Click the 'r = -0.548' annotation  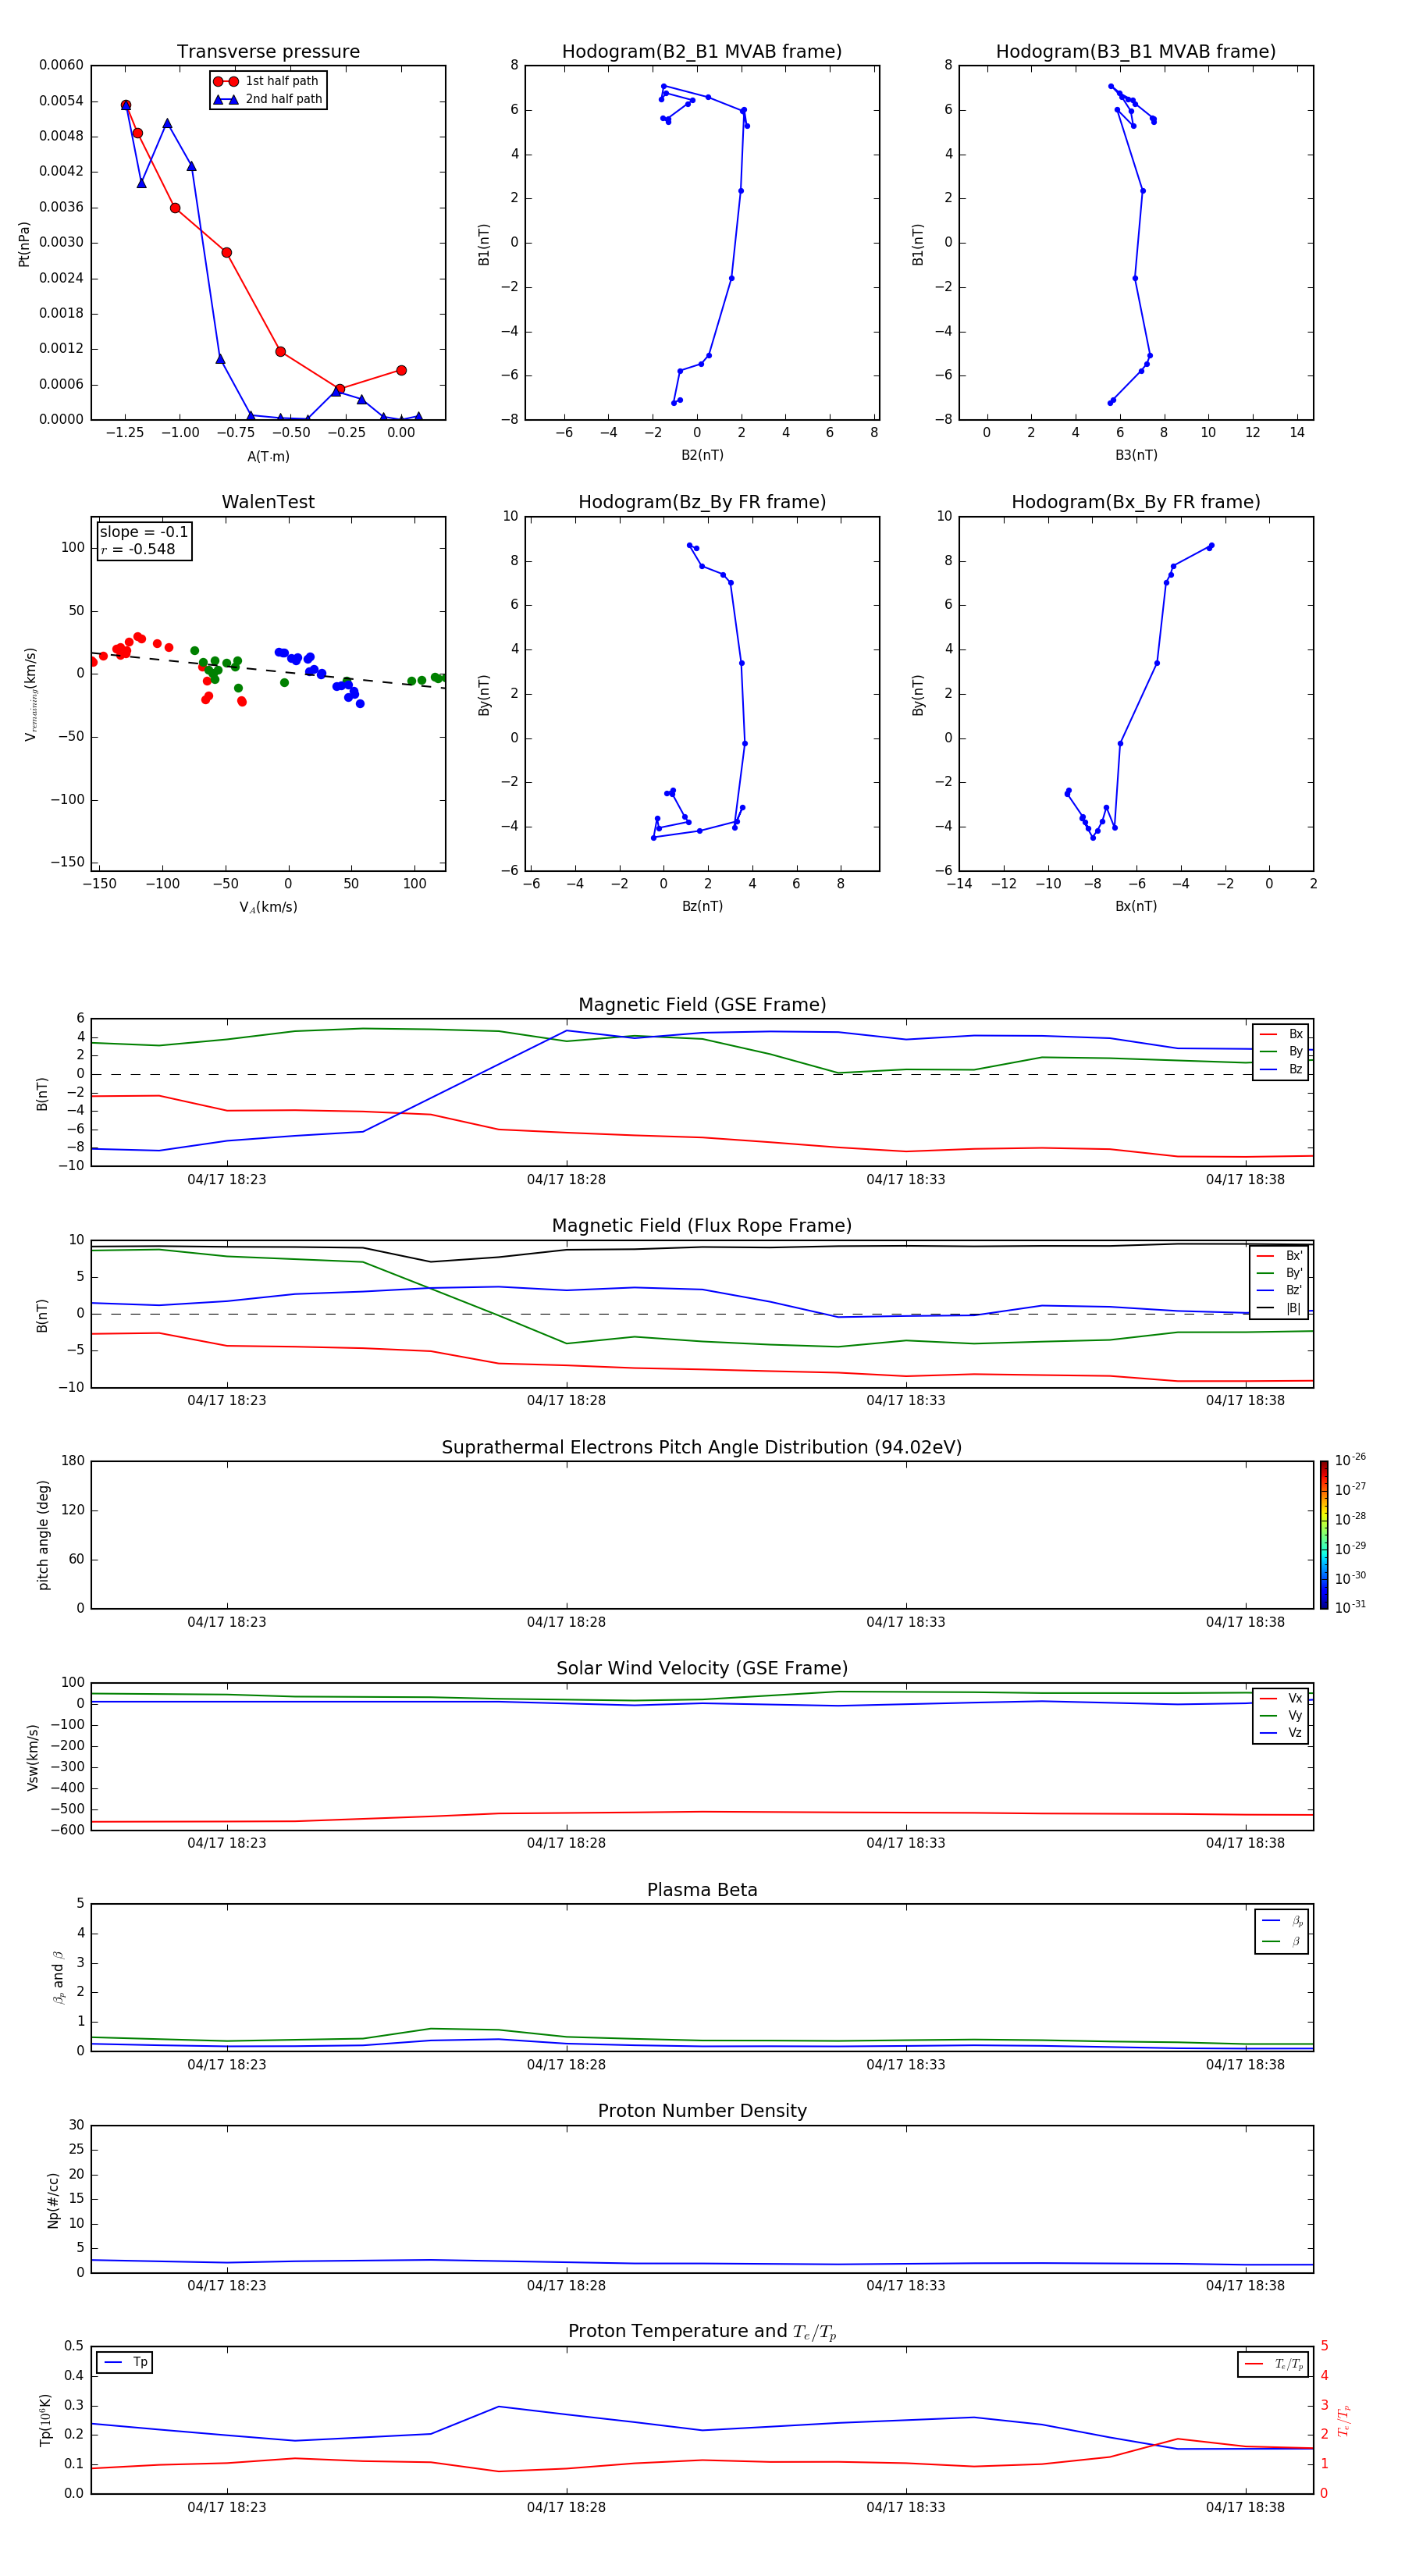(138, 549)
